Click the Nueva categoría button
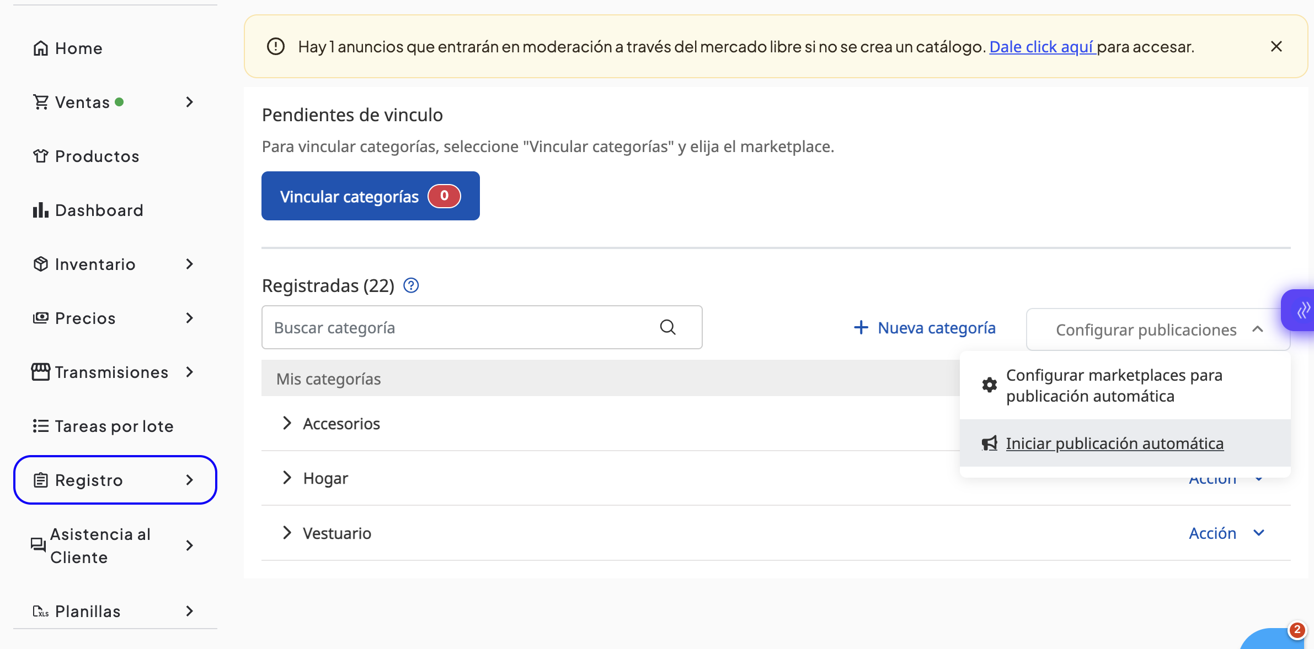The width and height of the screenshot is (1314, 649). tap(925, 328)
